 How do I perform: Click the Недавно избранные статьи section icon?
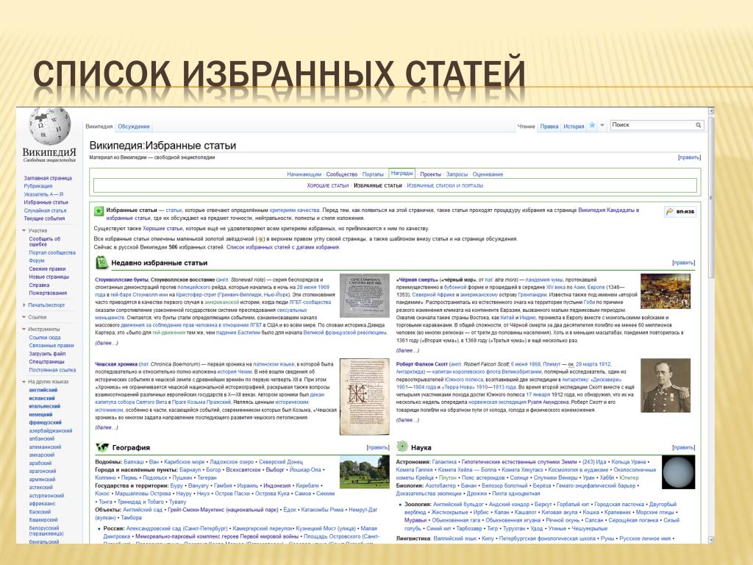pos(101,263)
